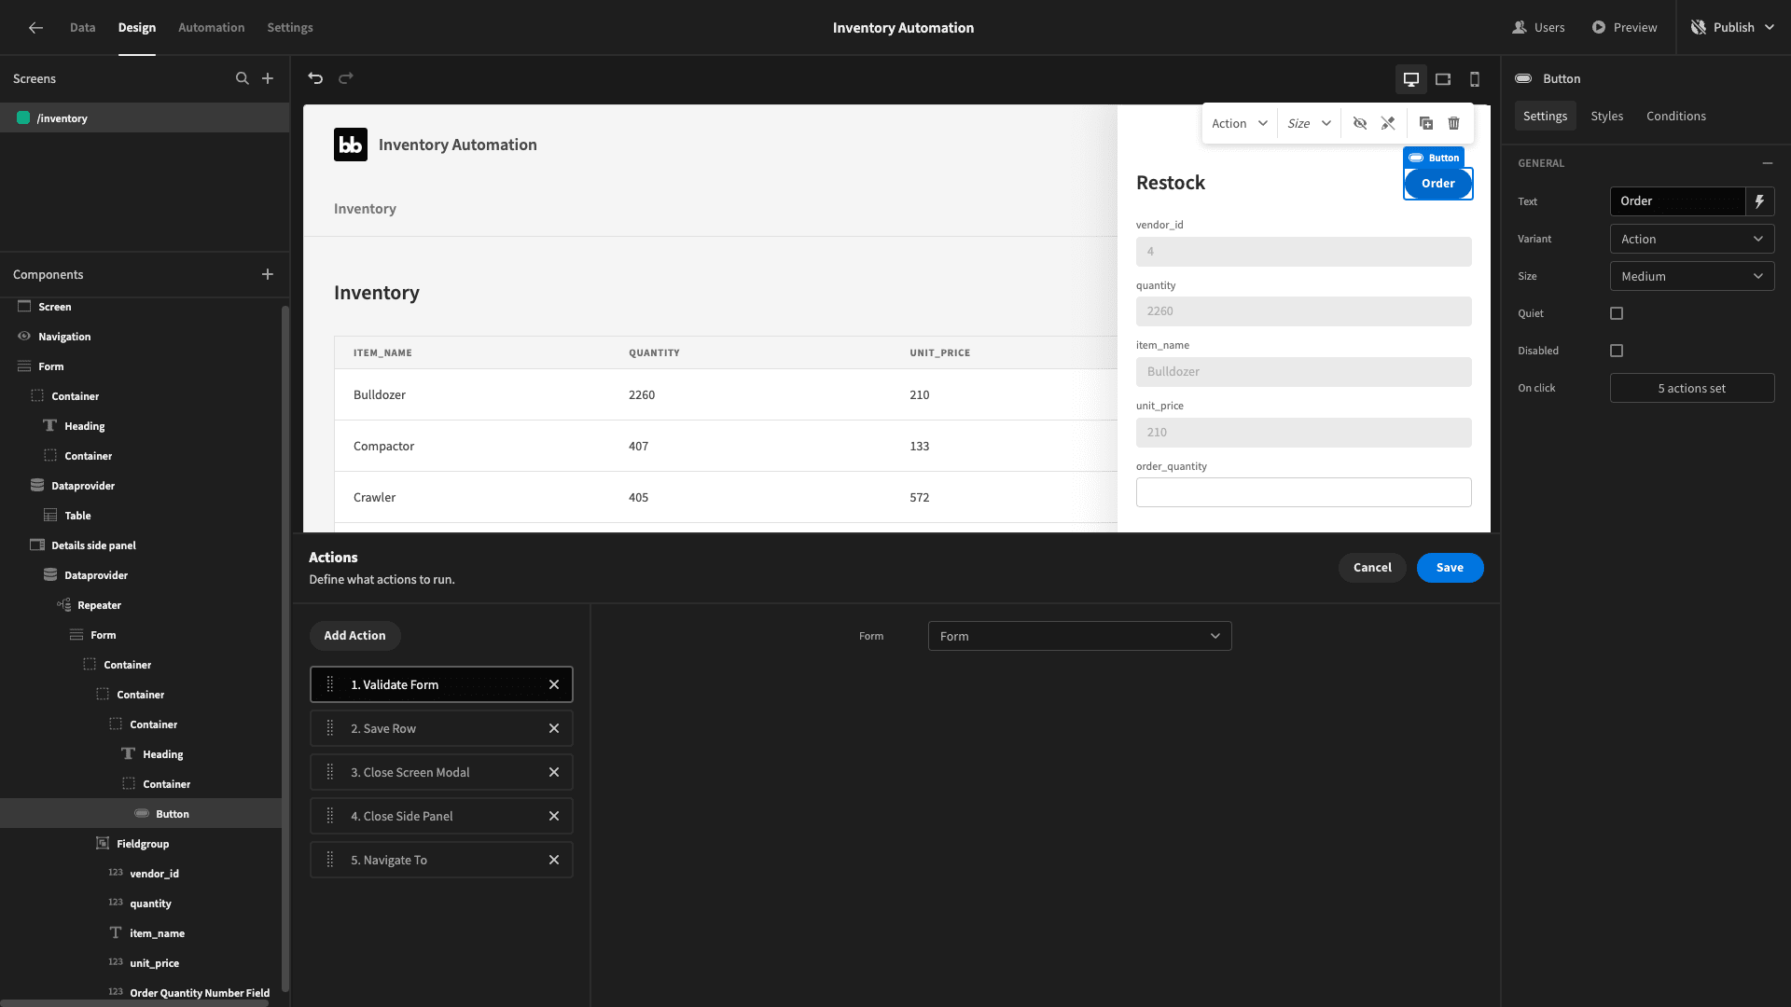Viewport: 1791px width, 1007px height.
Task: Switch to mobile preview icon
Action: coord(1475,79)
